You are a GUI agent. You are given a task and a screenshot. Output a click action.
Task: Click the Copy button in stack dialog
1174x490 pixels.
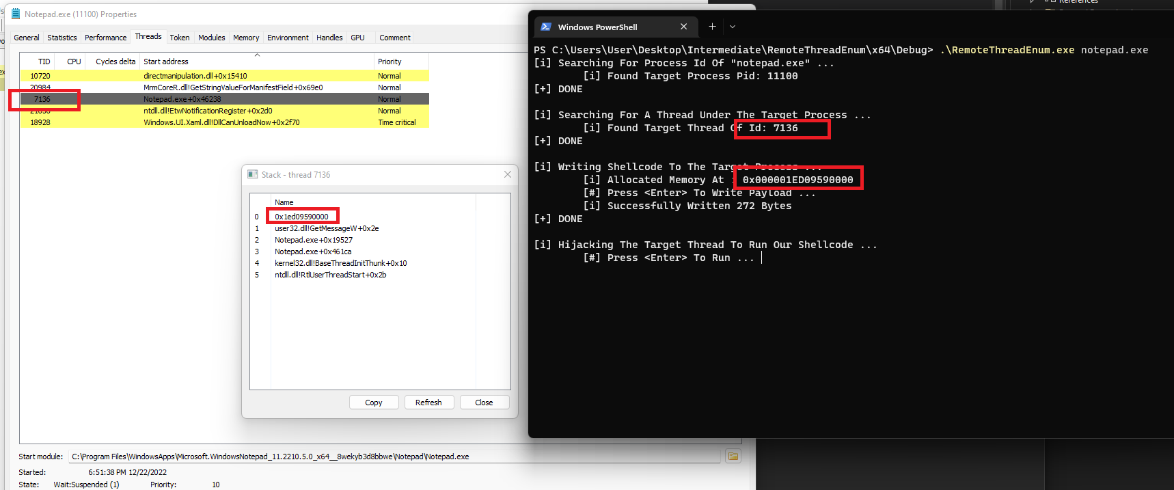point(374,403)
